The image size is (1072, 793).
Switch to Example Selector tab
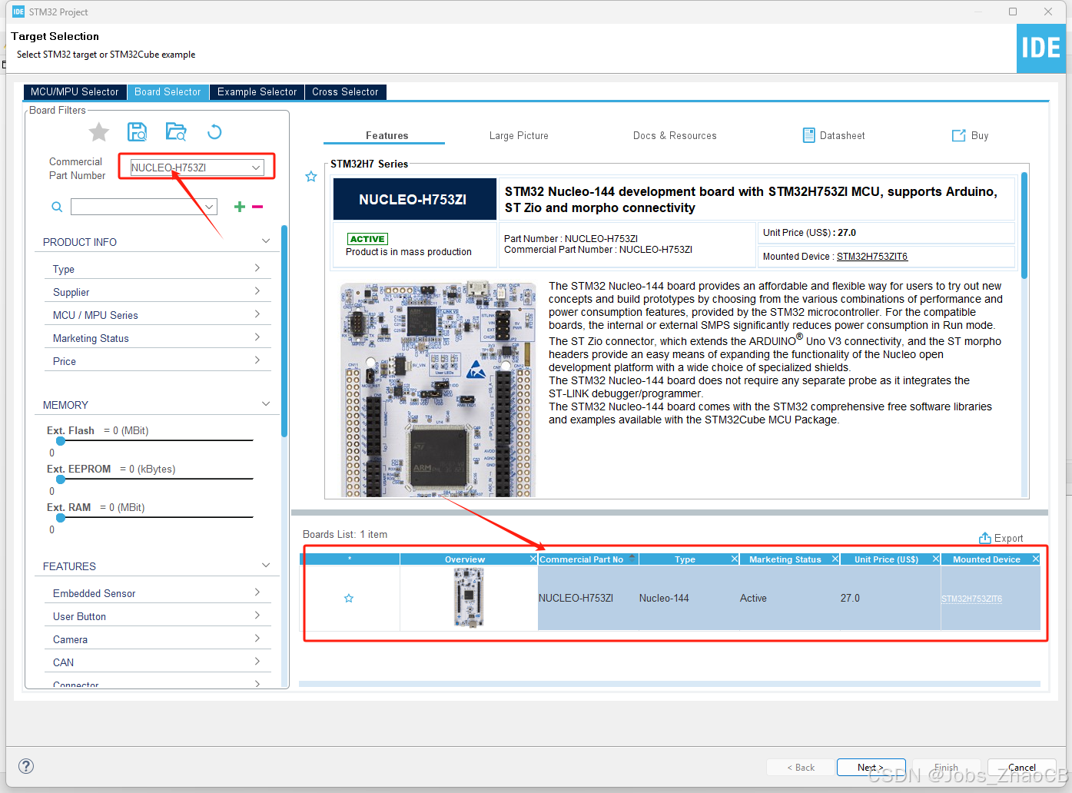point(257,91)
